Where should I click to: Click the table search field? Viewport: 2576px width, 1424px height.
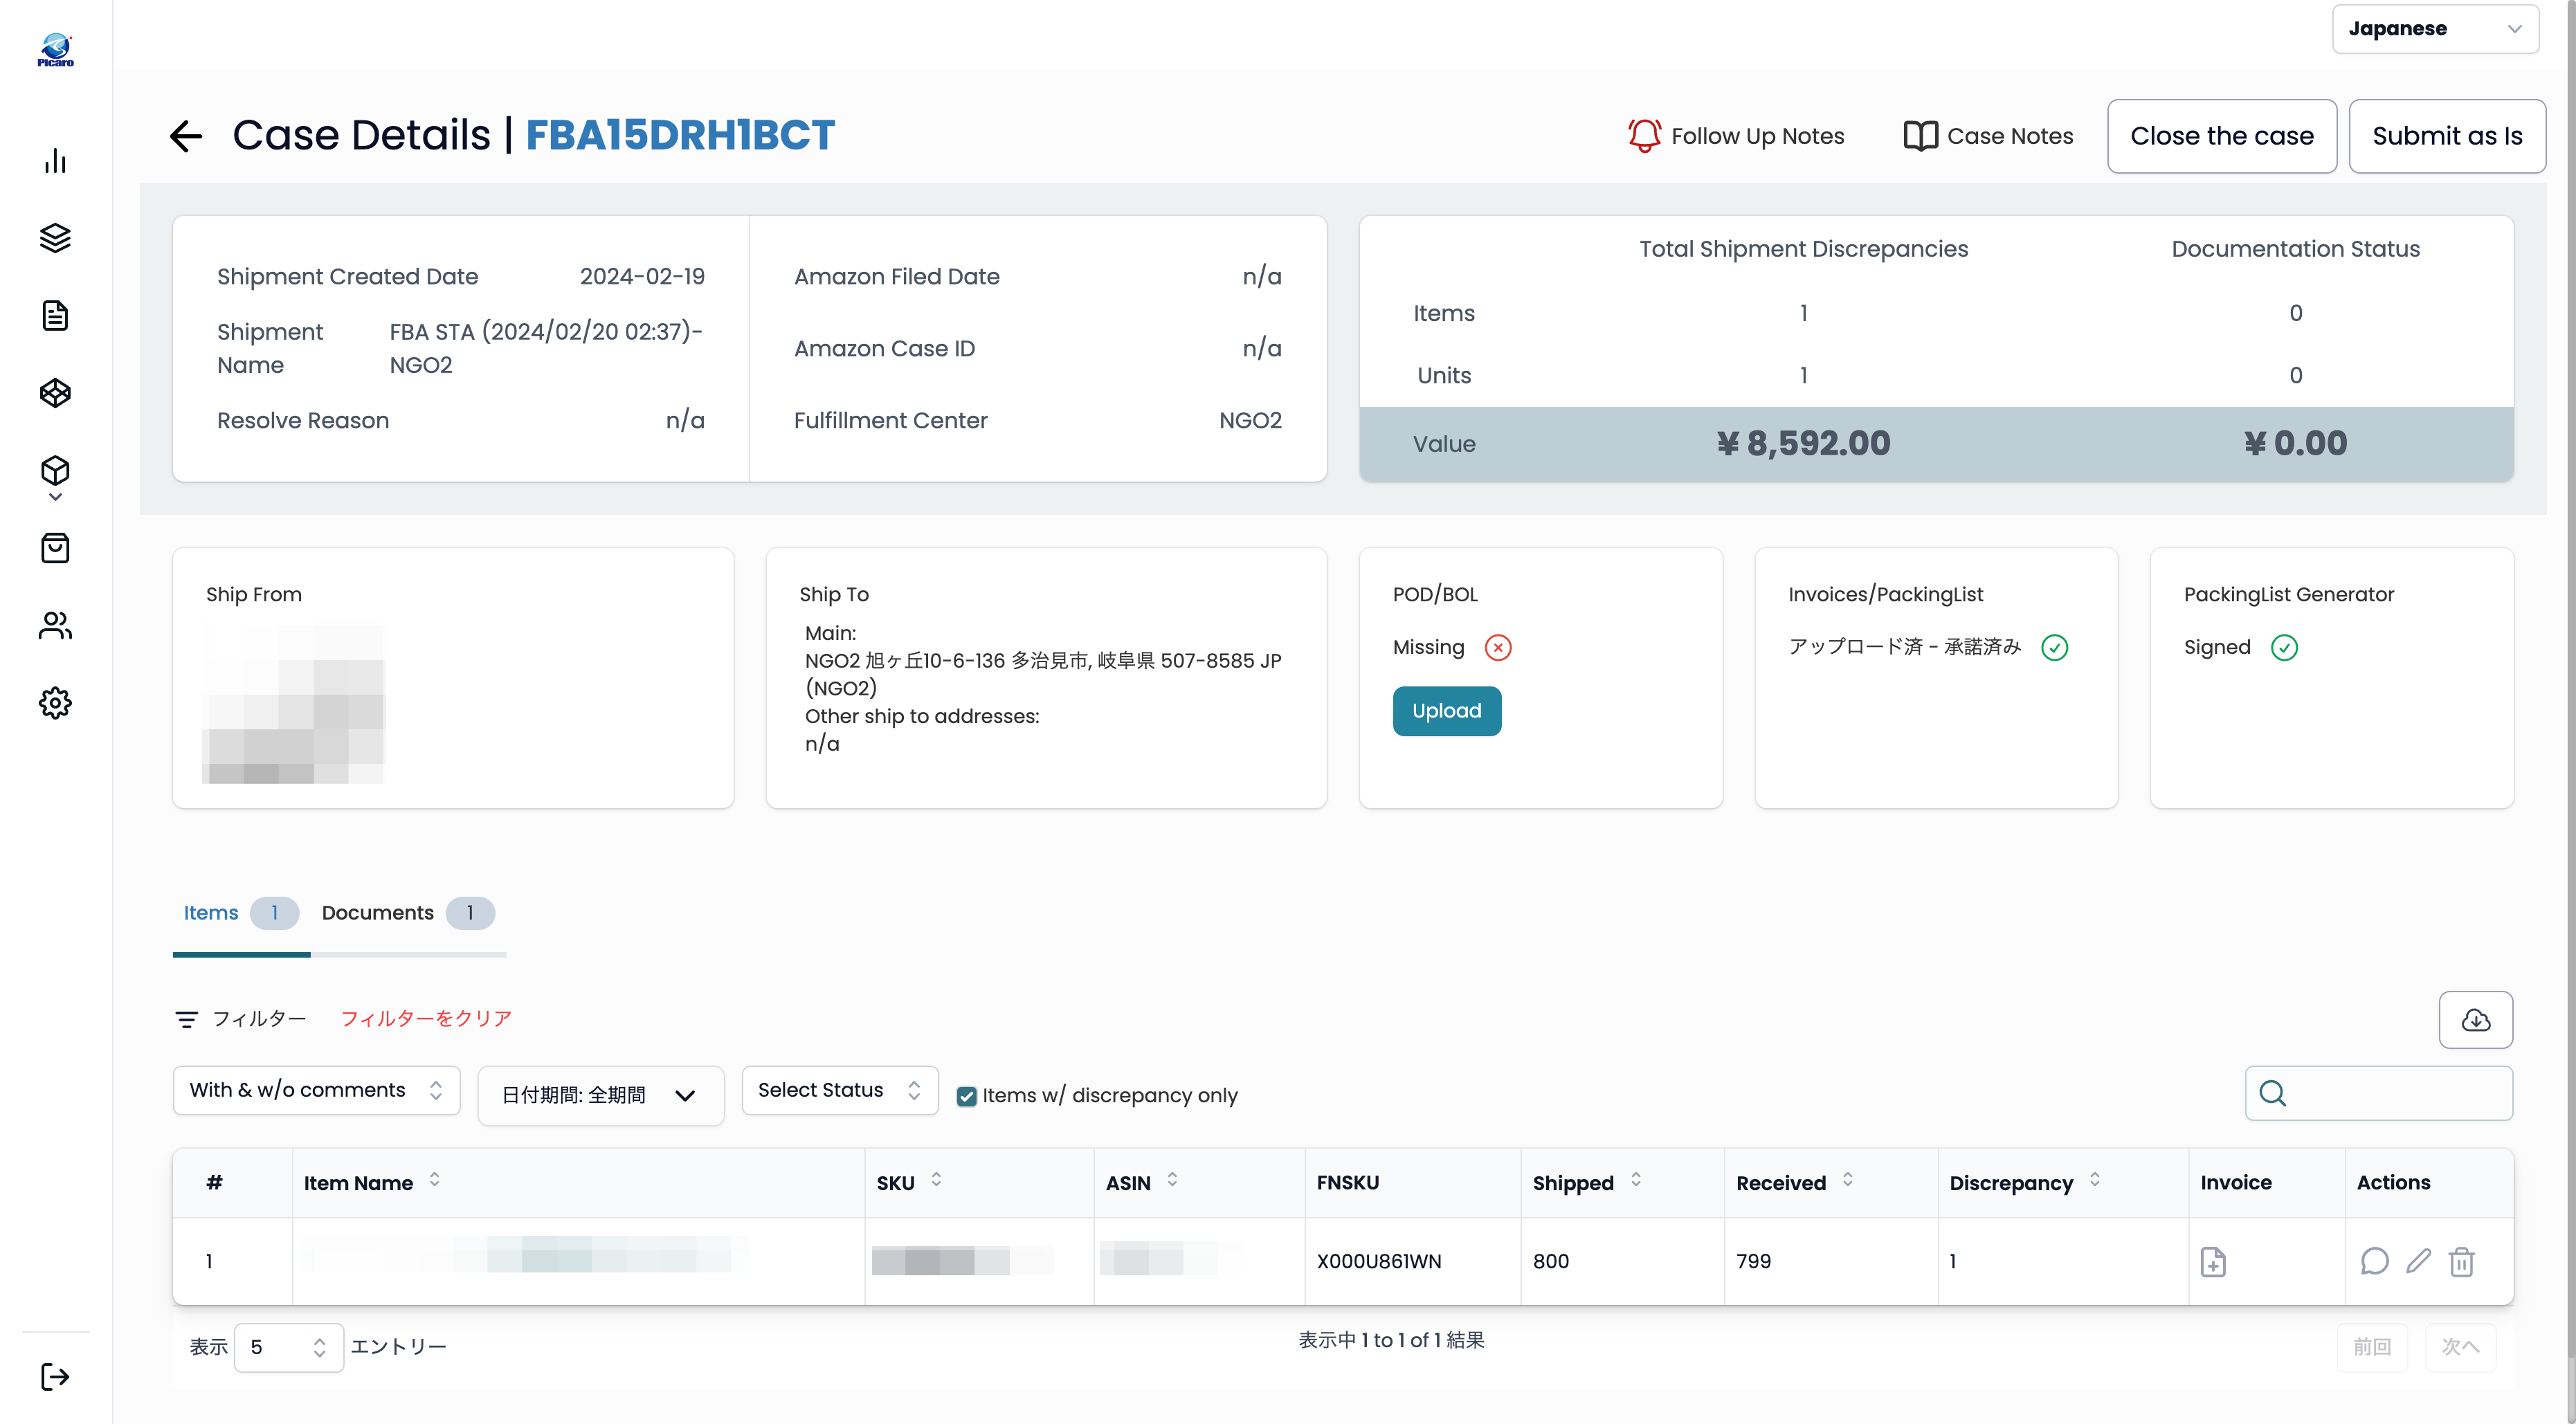point(2378,1093)
